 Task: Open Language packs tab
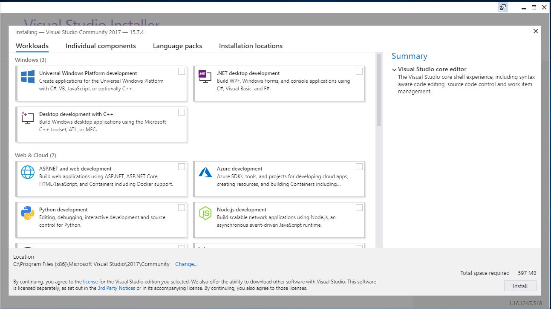(x=177, y=46)
